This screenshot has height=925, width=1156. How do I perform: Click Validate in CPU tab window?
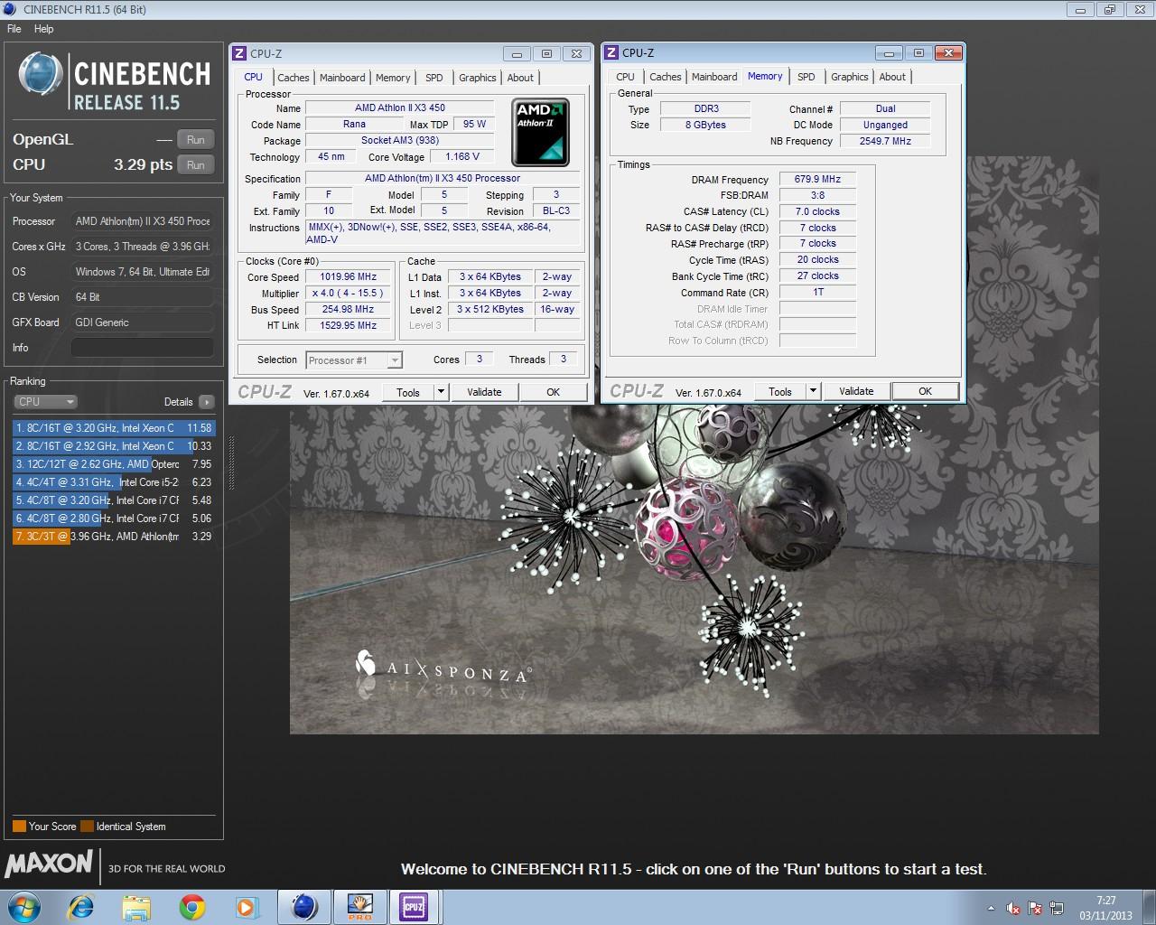484,392
